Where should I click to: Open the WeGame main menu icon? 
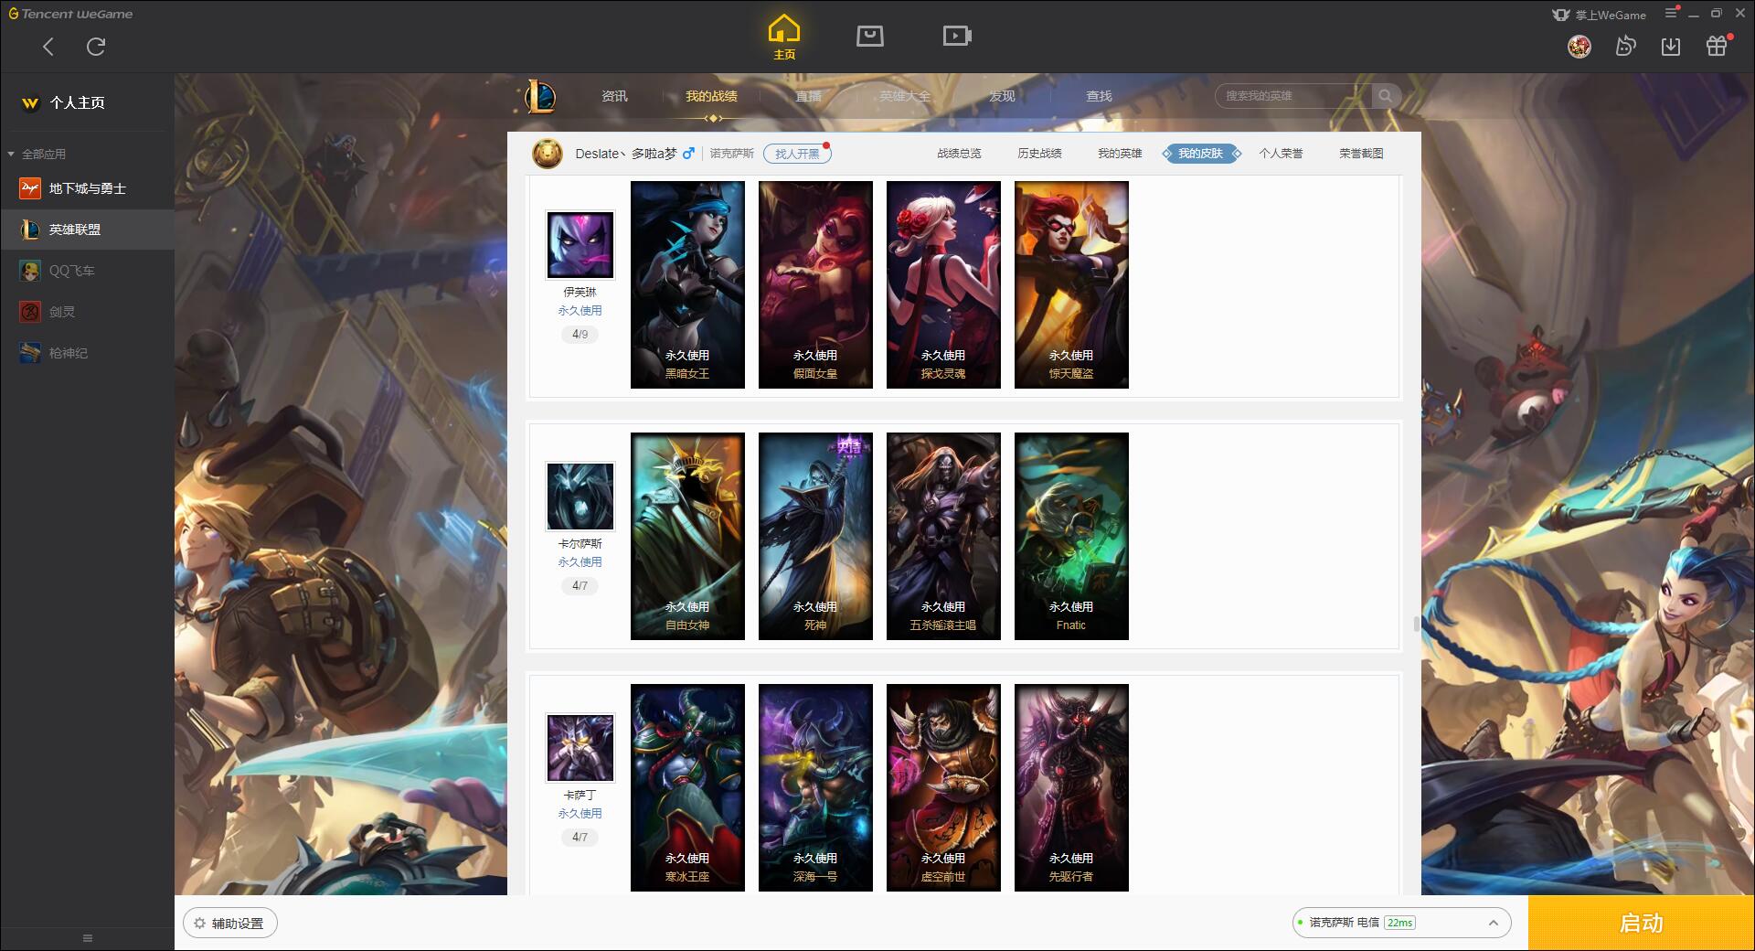point(1671,13)
